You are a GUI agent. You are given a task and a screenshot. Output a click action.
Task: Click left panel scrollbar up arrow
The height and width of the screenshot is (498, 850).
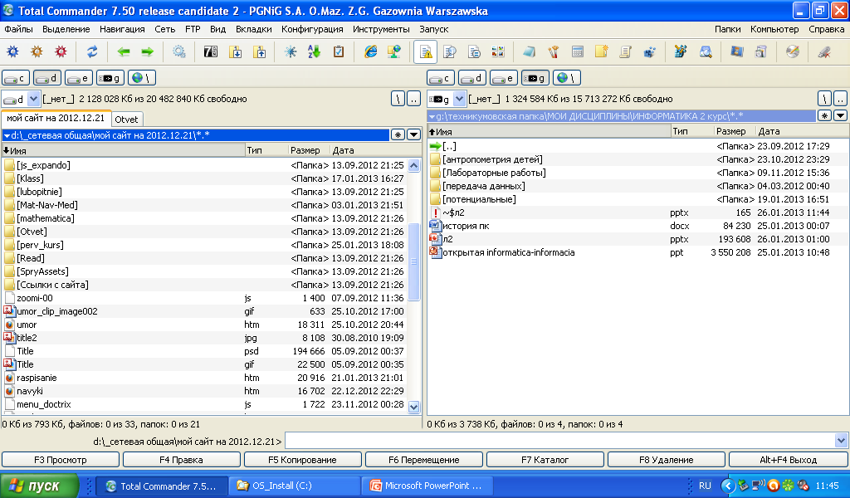click(x=413, y=165)
